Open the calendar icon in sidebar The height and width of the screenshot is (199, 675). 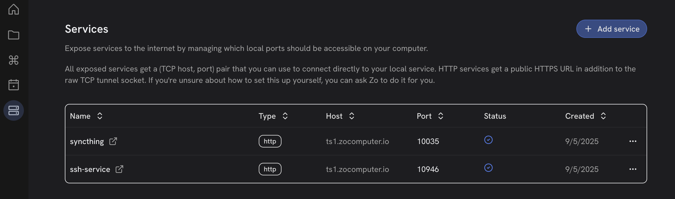coord(14,85)
